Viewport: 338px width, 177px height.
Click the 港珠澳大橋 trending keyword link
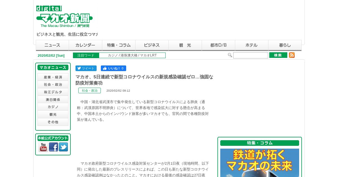[129, 55]
